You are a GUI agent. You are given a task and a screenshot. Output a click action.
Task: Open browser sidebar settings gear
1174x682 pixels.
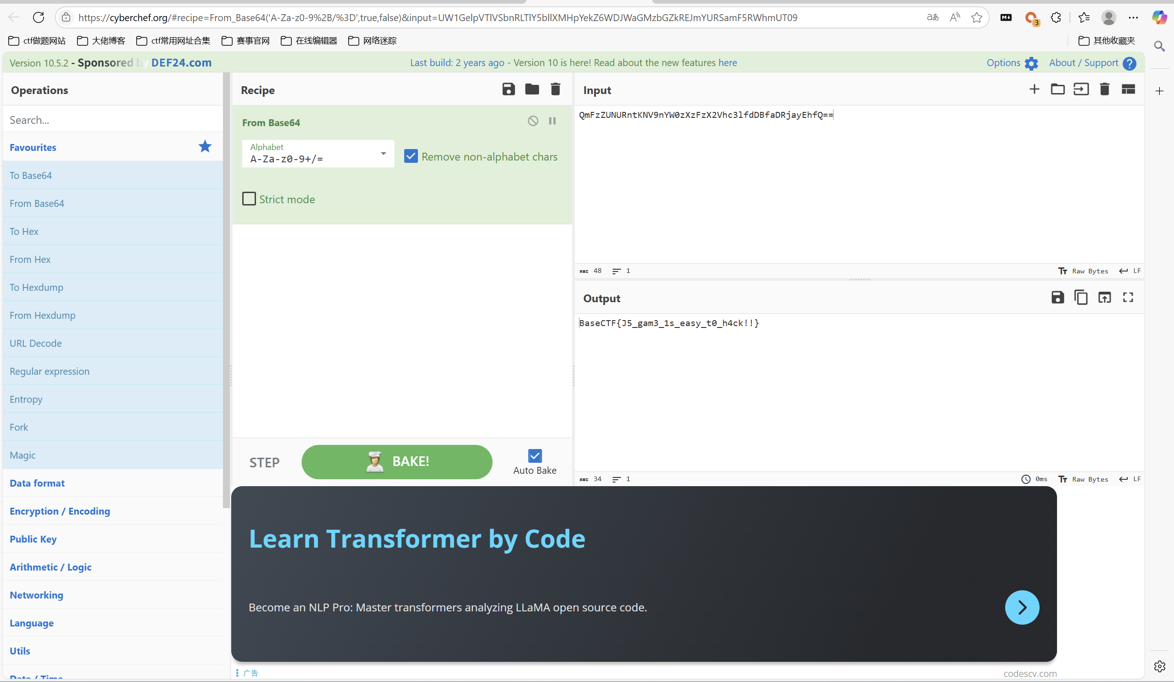(x=1160, y=666)
